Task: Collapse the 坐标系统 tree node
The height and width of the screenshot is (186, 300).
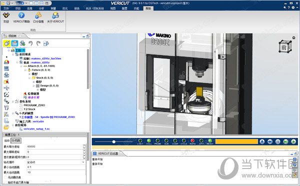Action: coord(13,101)
